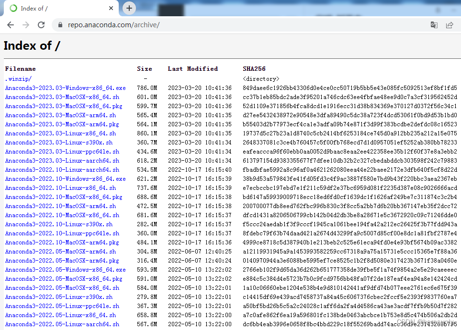Viewport: 461px width, 330px height.
Task: Download Anaconda3-2022.05-MacOSX-arm64.sh
Action: (x=60, y=252)
